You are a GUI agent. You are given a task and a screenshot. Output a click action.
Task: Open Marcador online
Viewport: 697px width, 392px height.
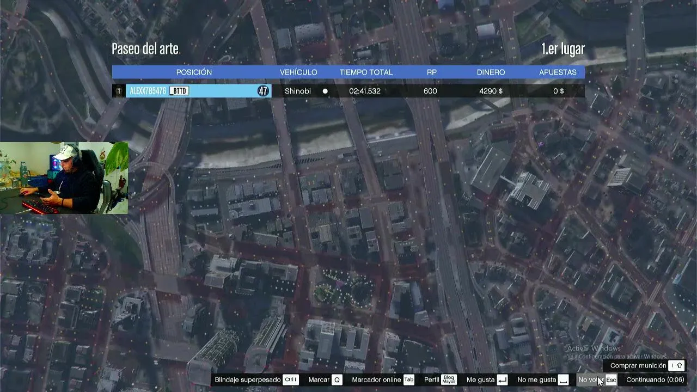(x=376, y=380)
